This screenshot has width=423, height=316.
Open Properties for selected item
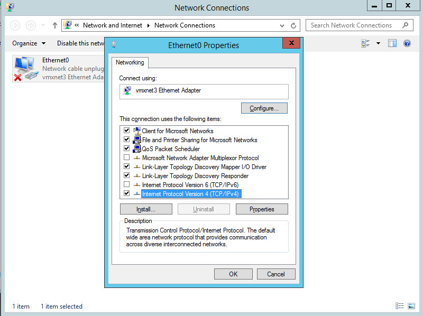[x=262, y=209]
